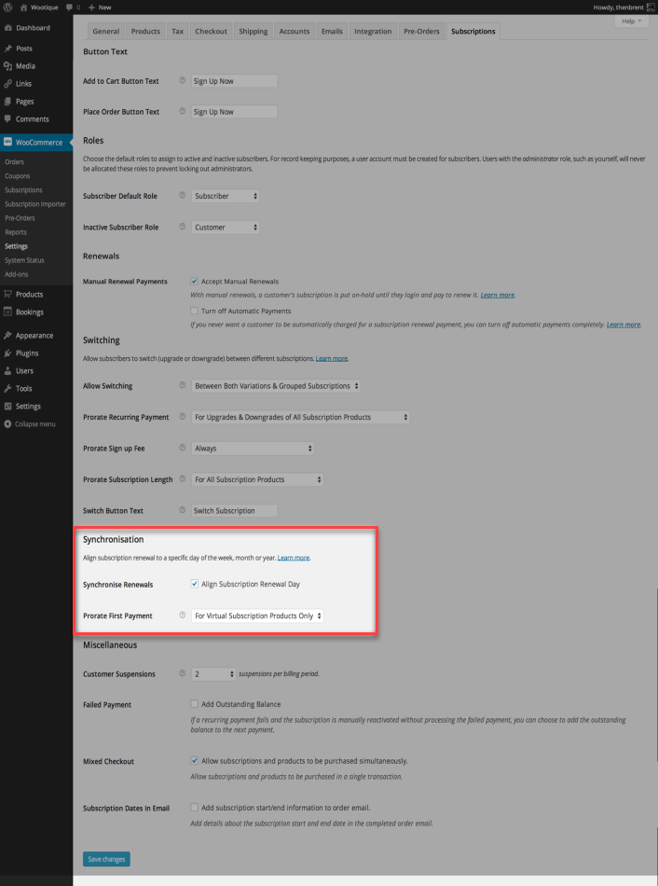Viewport: 658px width, 886px height.
Task: Open the Subscriber Default Role dropdown
Action: coord(225,196)
